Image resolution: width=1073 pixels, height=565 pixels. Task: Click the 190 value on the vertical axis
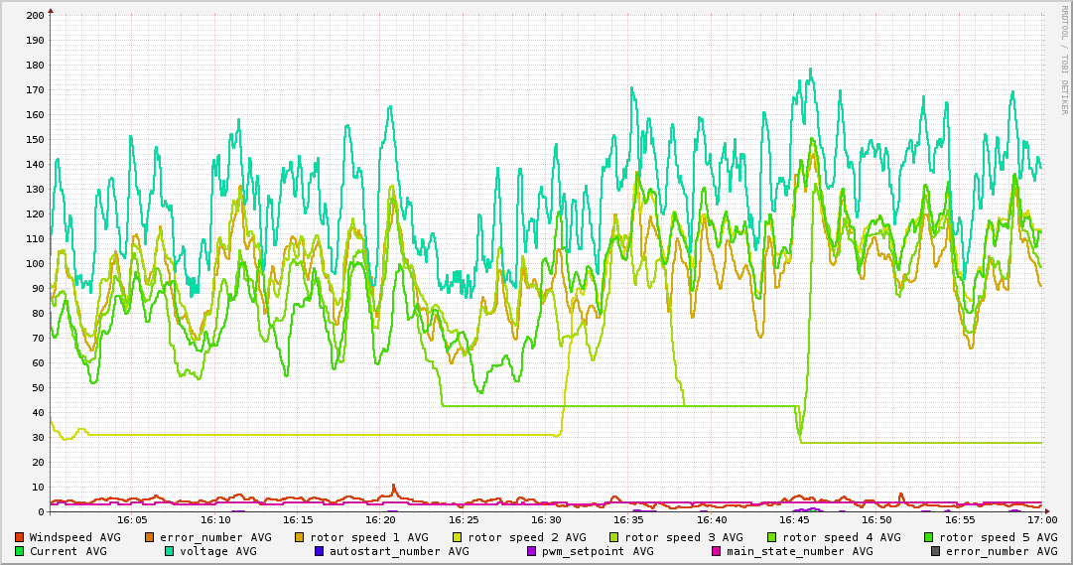(35, 40)
